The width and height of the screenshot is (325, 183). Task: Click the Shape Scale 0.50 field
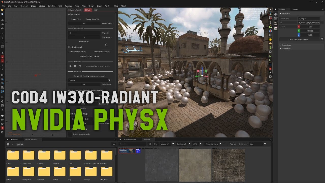(x=84, y=84)
